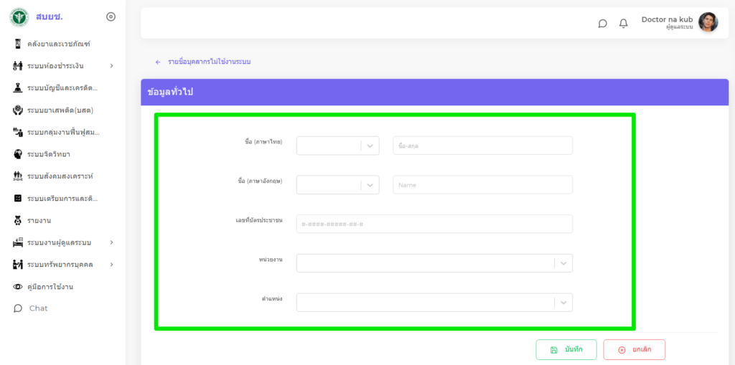Click the เลขที่บัตรประชาชน ID number field
The image size is (735, 365).
click(x=434, y=224)
